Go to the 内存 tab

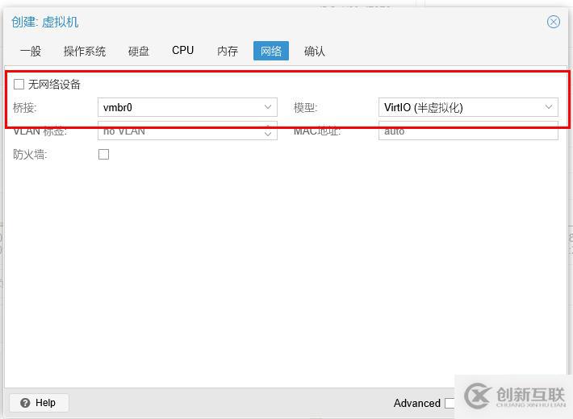click(228, 51)
